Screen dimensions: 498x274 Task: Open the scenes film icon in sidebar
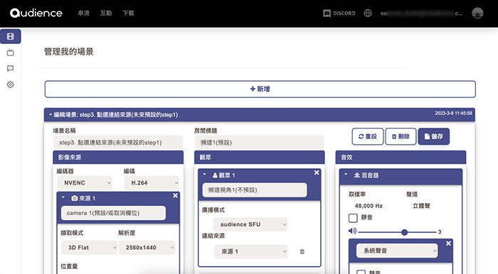tap(11, 36)
